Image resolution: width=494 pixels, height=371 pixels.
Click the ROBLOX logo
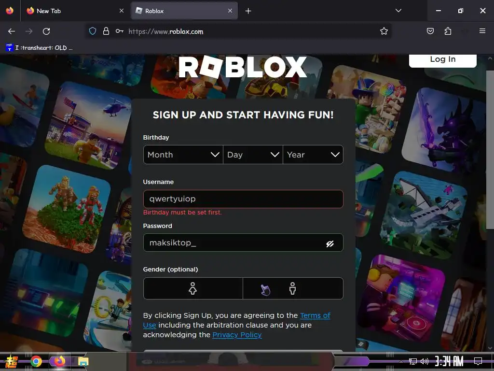243,67
